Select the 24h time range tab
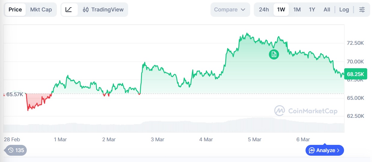 click(x=264, y=10)
